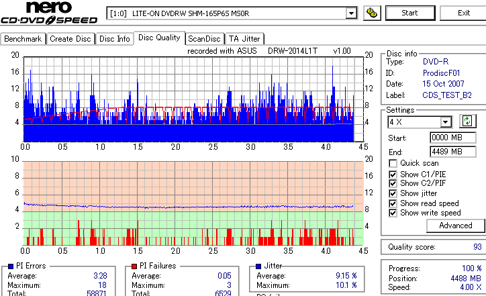Click the Nero CD-DVD Speed logo

point(49,13)
